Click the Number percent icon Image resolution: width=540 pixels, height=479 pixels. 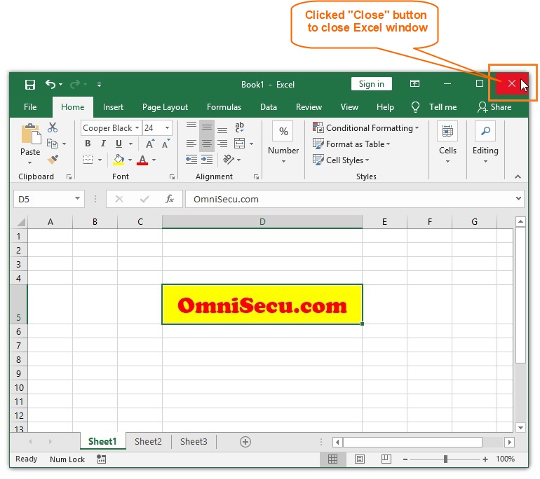coord(283,131)
